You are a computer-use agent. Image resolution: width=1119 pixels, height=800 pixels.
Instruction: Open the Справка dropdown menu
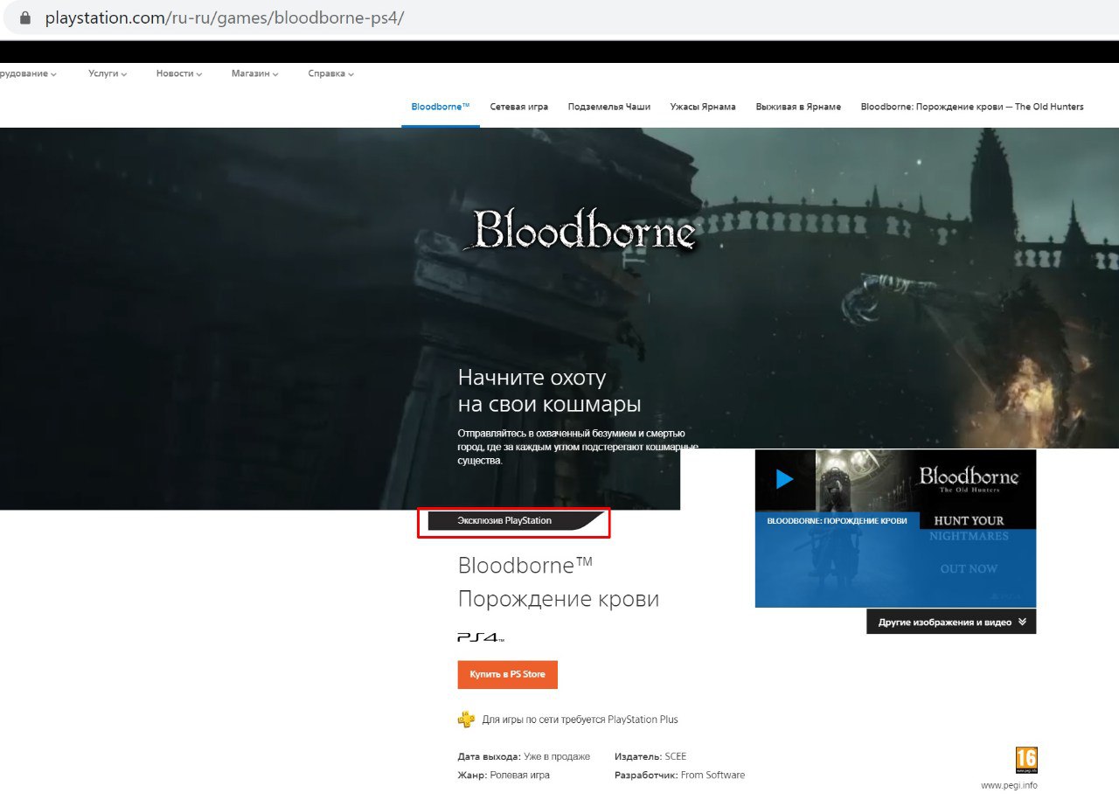tap(330, 73)
